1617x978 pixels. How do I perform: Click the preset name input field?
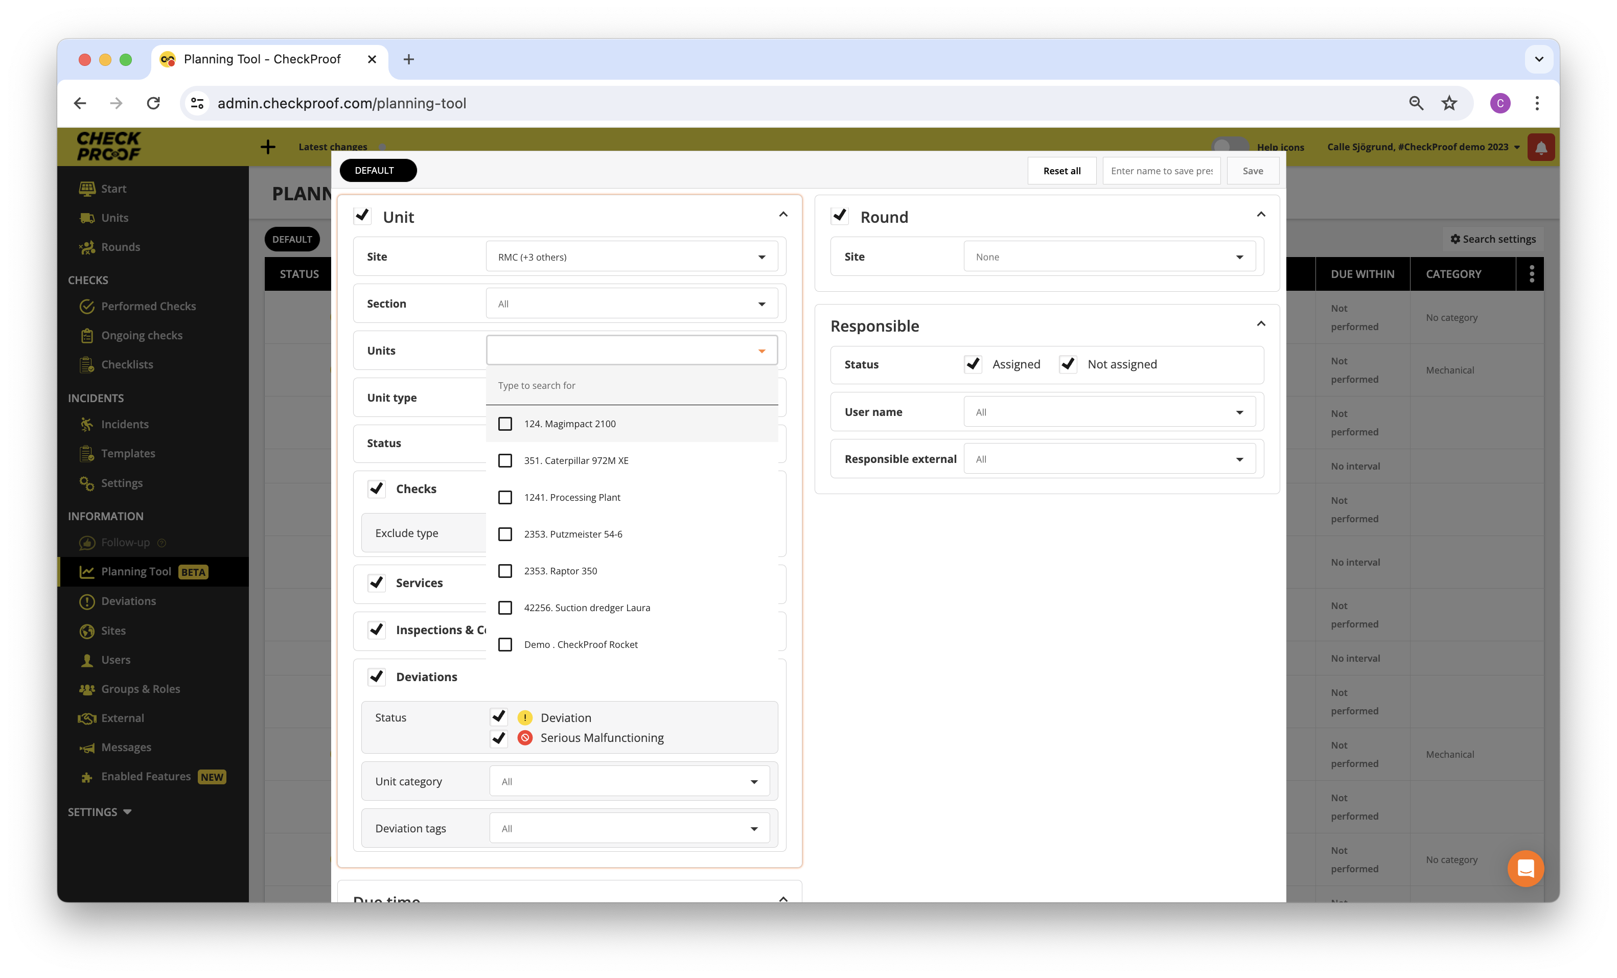pyautogui.click(x=1161, y=171)
